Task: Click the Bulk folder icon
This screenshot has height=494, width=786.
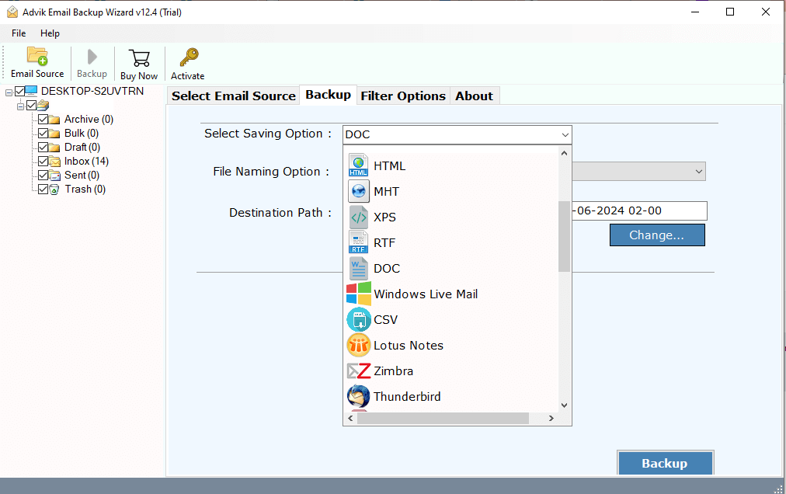Action: [x=54, y=134]
